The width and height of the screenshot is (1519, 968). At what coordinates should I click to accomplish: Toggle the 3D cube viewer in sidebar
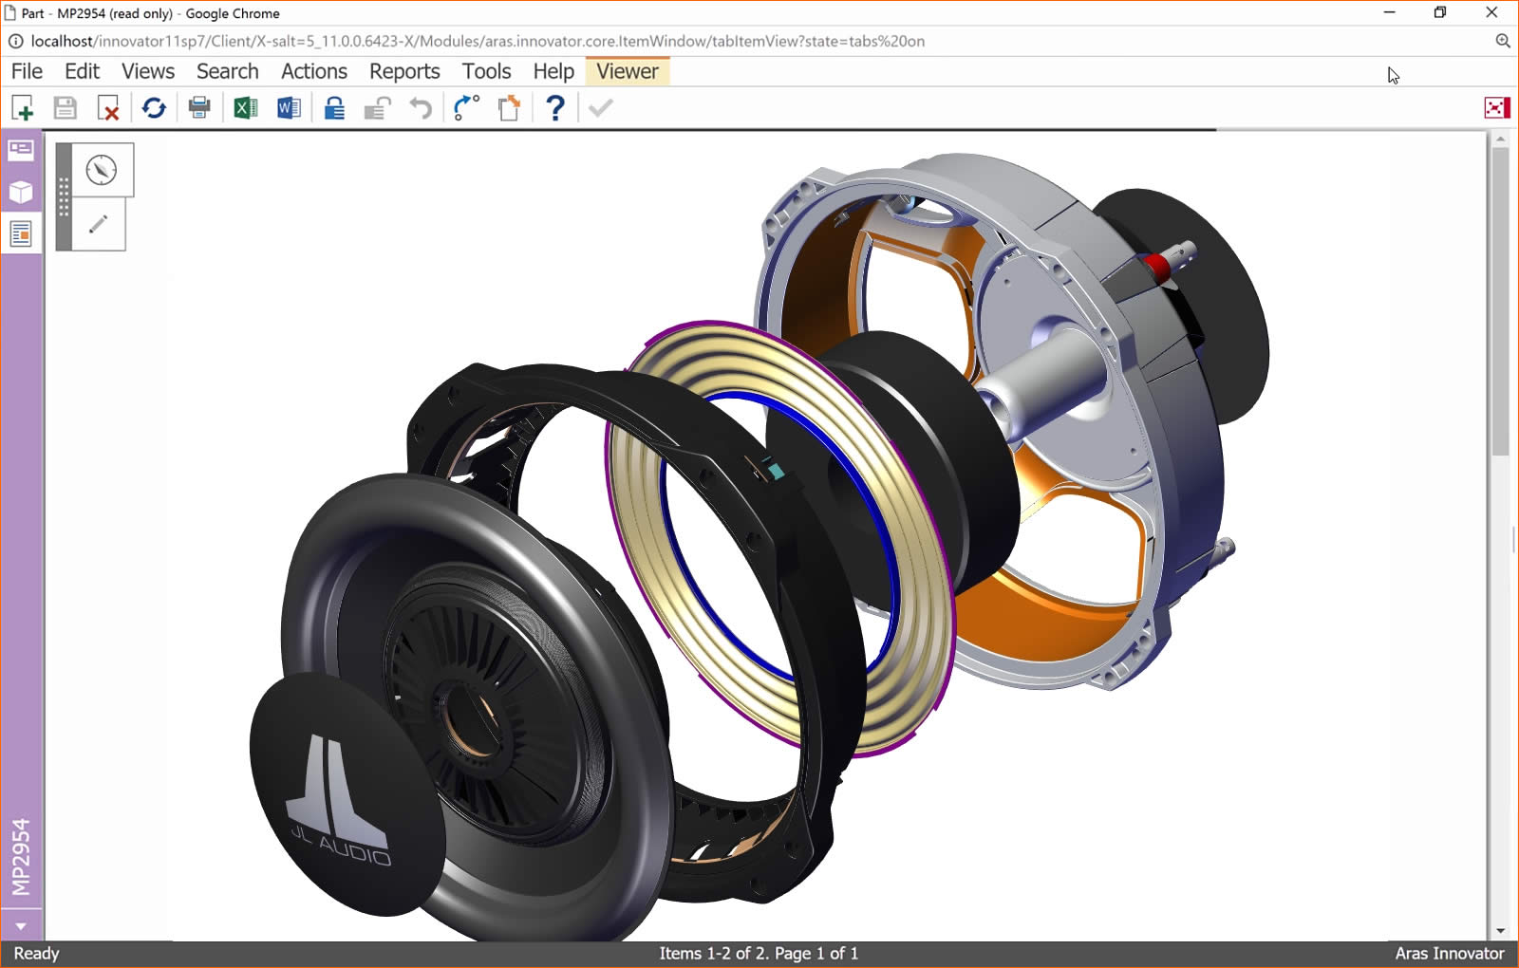tap(21, 192)
